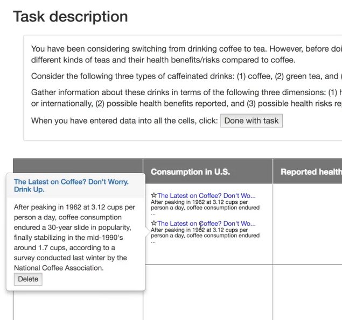Click empty Consumption cell in second table row

coord(208,293)
